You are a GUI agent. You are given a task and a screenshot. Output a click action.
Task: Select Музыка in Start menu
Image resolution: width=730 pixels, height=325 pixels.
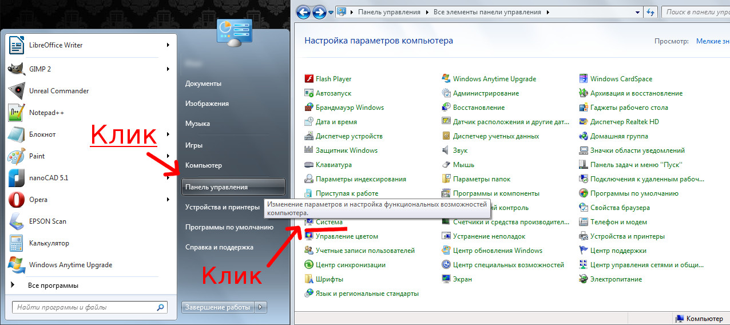point(197,124)
